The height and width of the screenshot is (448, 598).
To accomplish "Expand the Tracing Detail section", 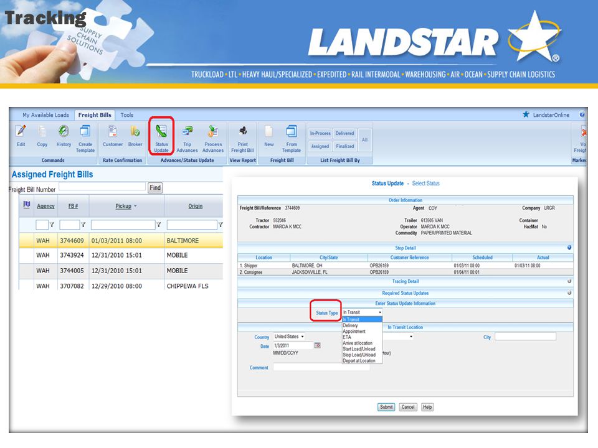I will [x=569, y=281].
